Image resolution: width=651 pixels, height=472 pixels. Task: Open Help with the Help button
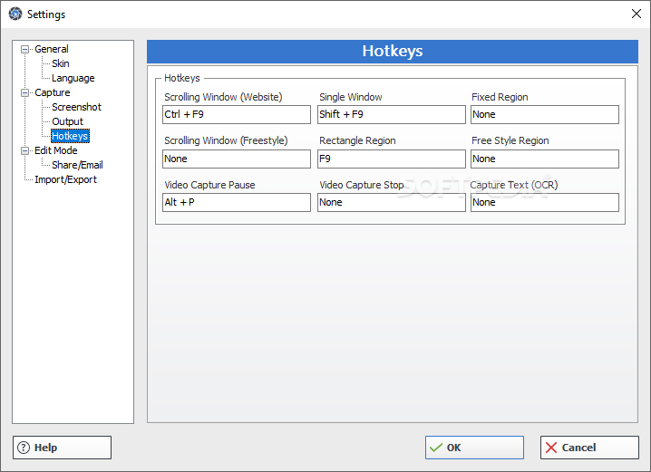(62, 448)
